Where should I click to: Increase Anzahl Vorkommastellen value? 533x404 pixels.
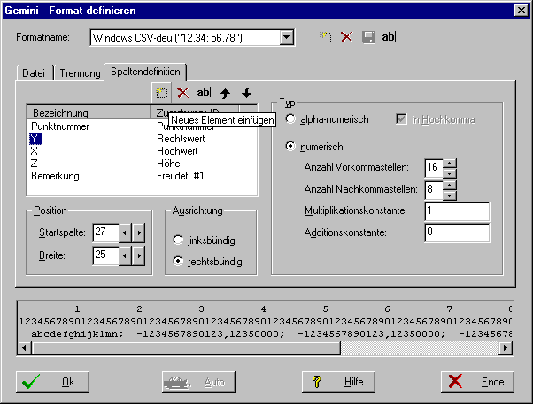pyautogui.click(x=450, y=163)
